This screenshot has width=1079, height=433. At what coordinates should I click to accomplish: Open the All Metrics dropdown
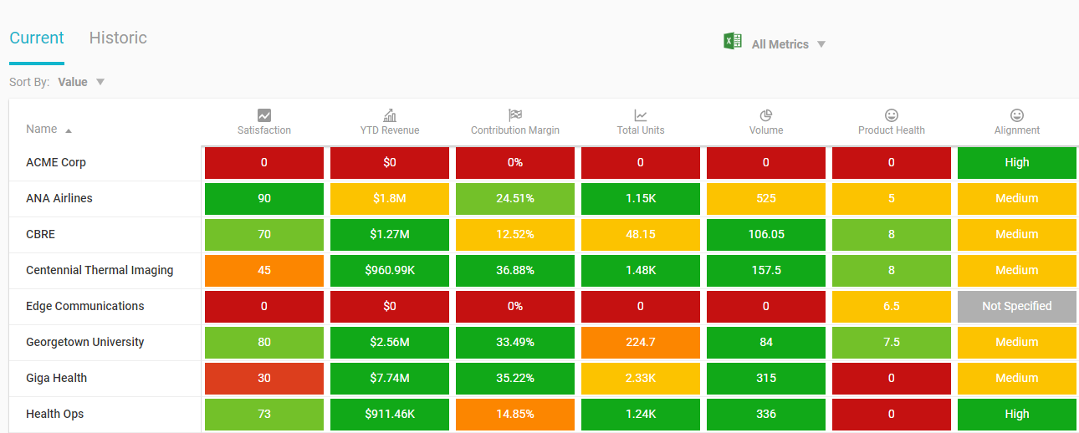click(x=788, y=44)
